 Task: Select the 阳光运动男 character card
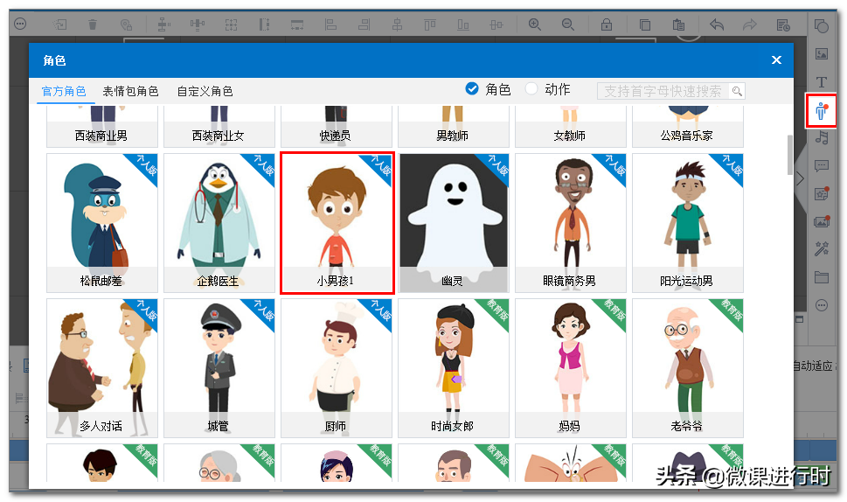pyautogui.click(x=688, y=223)
